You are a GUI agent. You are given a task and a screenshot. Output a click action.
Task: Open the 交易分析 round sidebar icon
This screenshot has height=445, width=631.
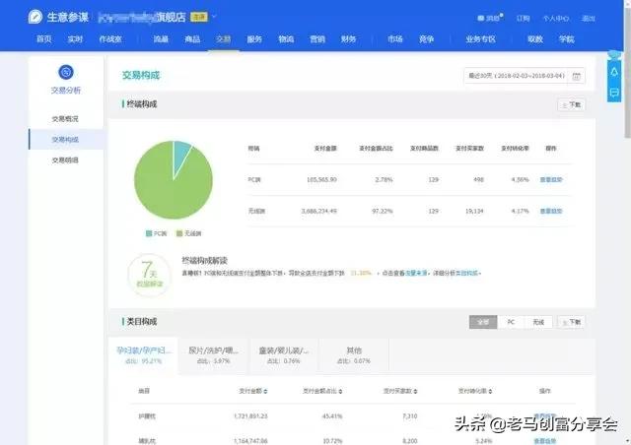click(x=66, y=72)
